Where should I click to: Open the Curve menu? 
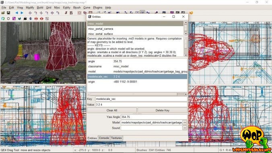tap(87, 8)
